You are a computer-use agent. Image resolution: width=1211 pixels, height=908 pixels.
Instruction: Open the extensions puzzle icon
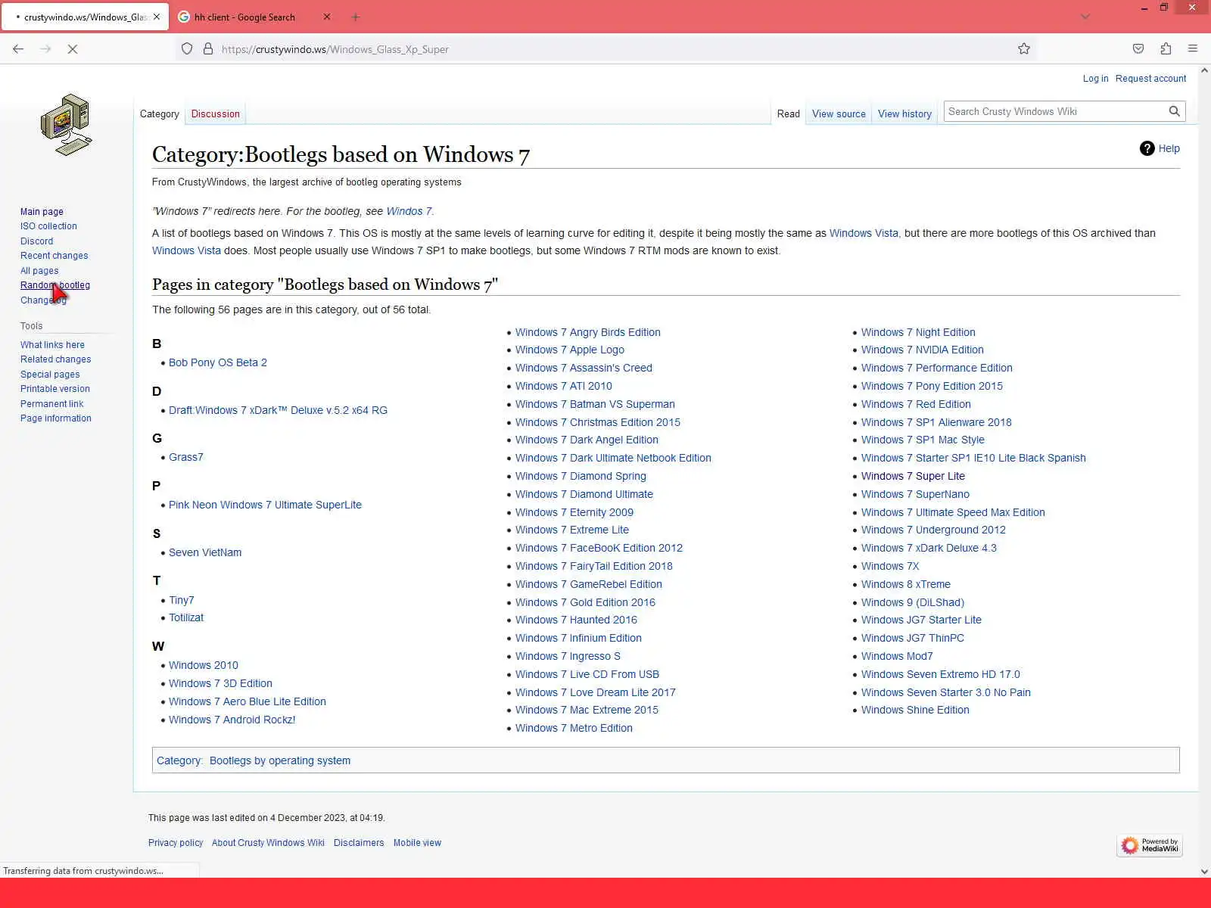[1166, 49]
